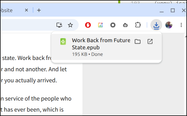Close the current website tab
This screenshot has height=116, width=187.
[26, 10]
